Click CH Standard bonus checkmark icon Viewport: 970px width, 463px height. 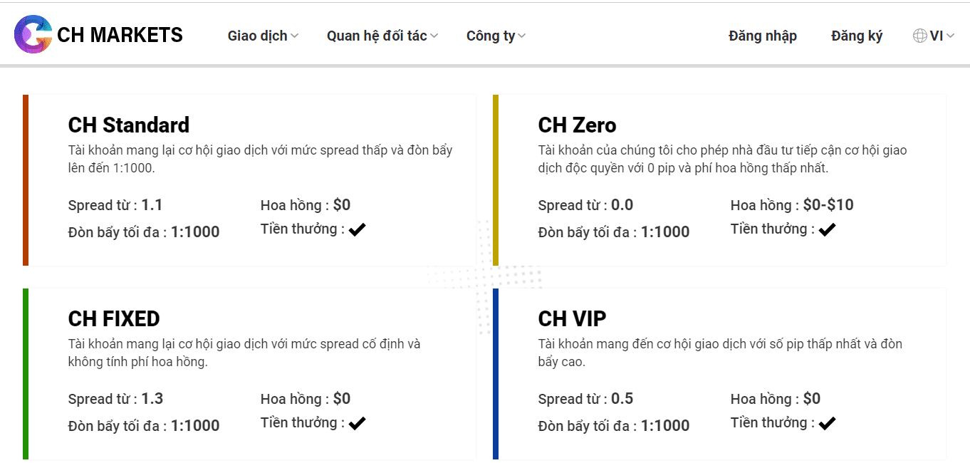tap(357, 229)
